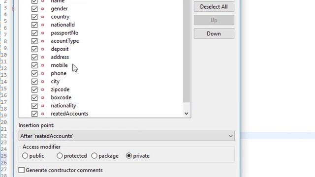Viewport: 315px width, 177px height.
Task: Toggle the city checkbox
Action: 34,82
